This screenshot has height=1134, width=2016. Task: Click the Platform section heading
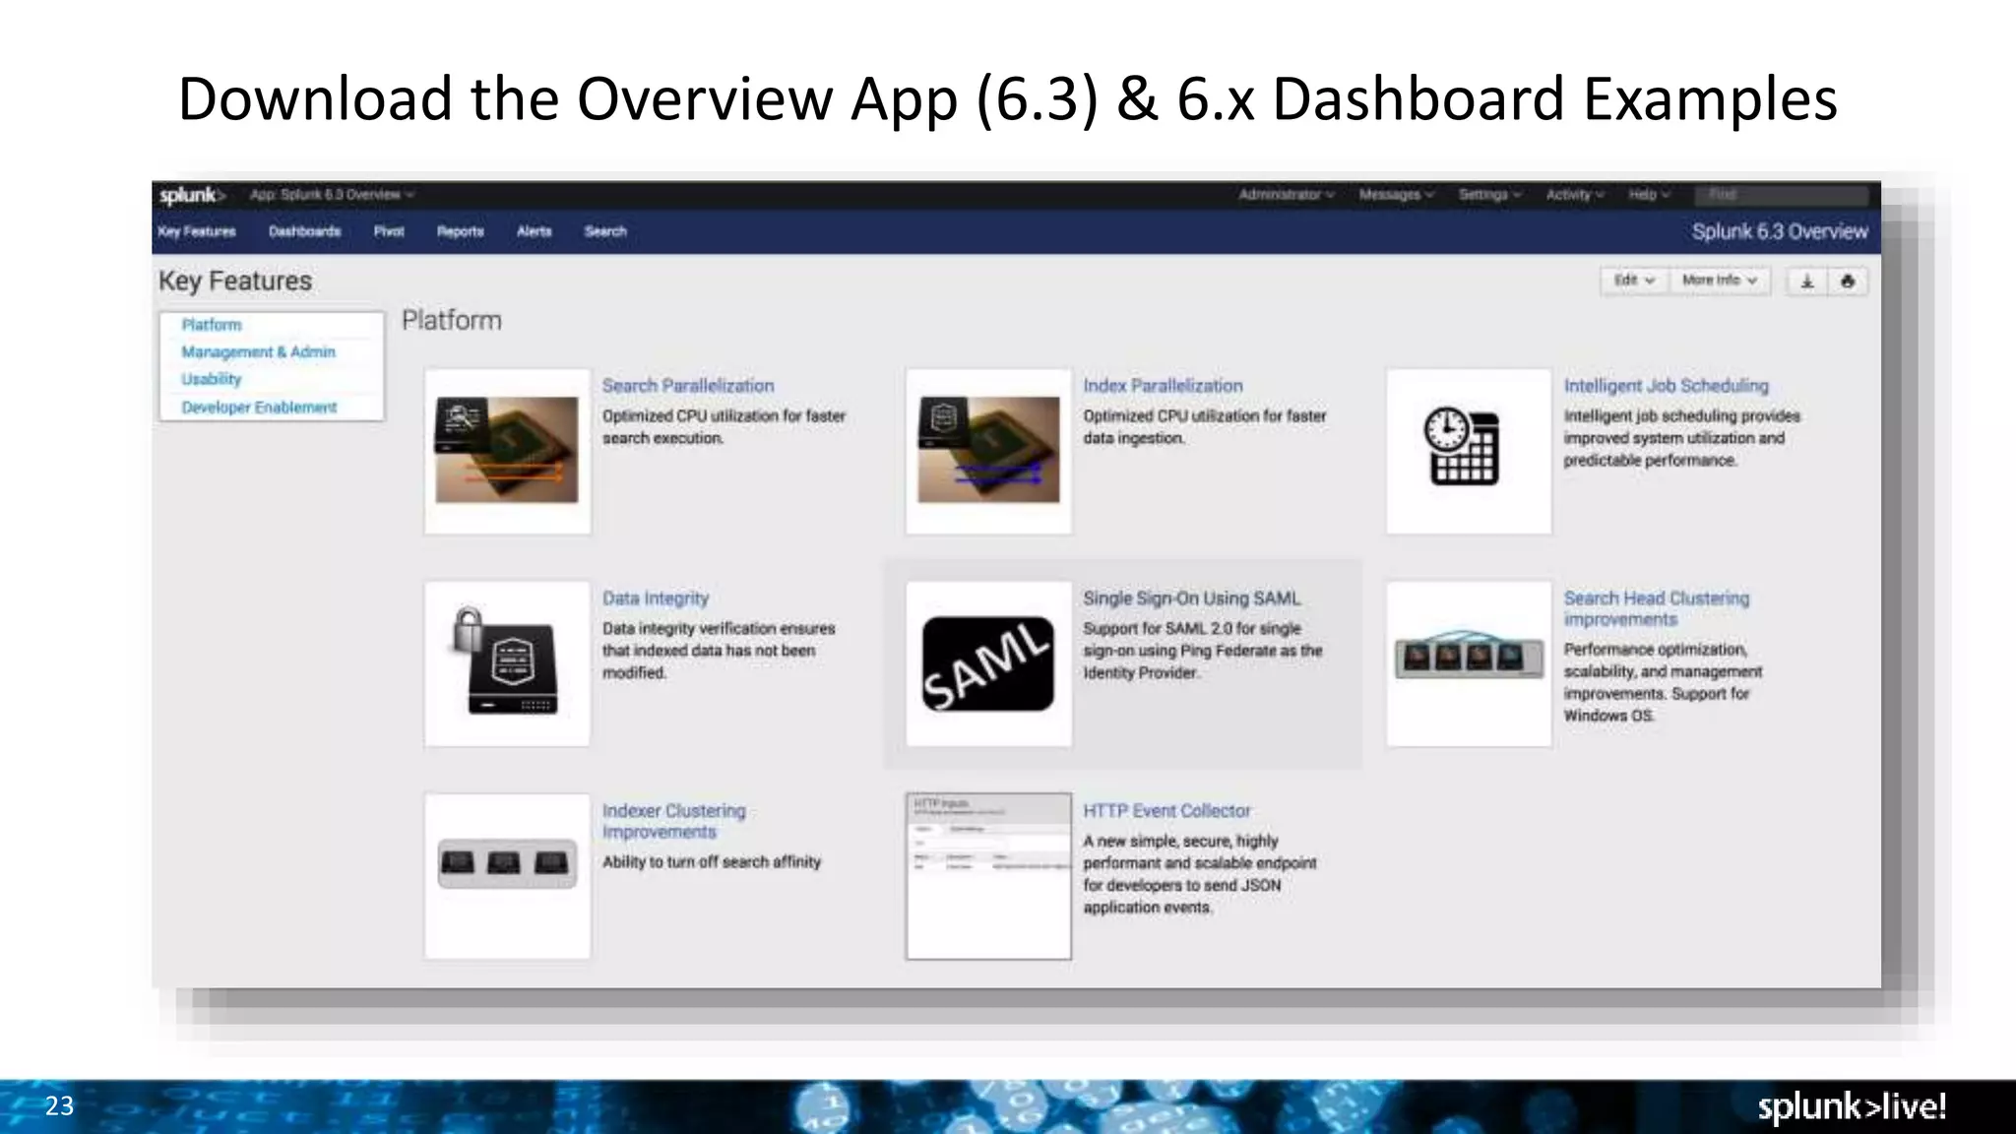(452, 321)
